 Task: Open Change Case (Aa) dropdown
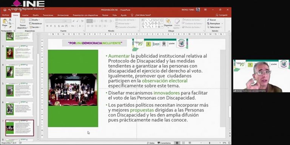point(73,26)
